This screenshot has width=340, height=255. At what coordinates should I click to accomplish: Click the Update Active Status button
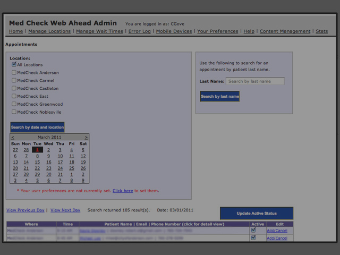(257, 213)
